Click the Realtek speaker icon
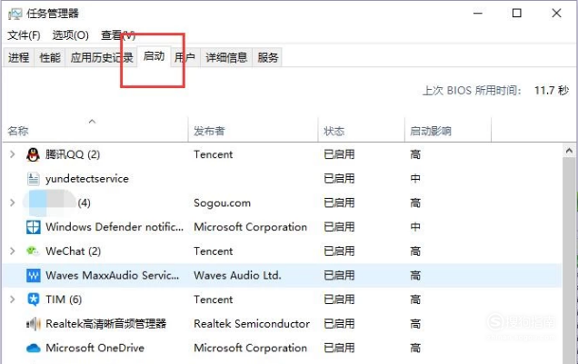This screenshot has height=364, width=578. click(x=34, y=324)
